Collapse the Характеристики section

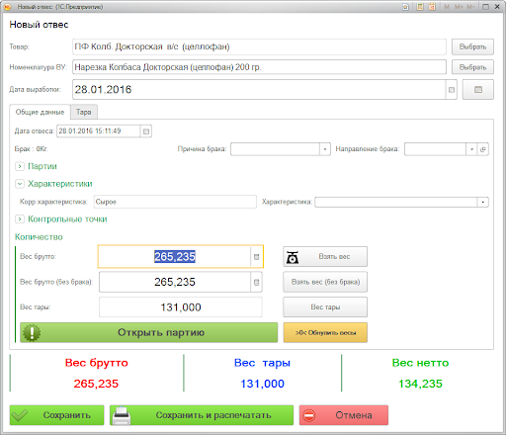click(20, 184)
